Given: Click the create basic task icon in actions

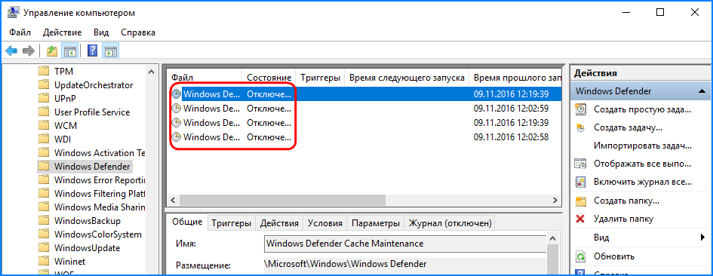Looking at the screenshot, I should pyautogui.click(x=580, y=109).
